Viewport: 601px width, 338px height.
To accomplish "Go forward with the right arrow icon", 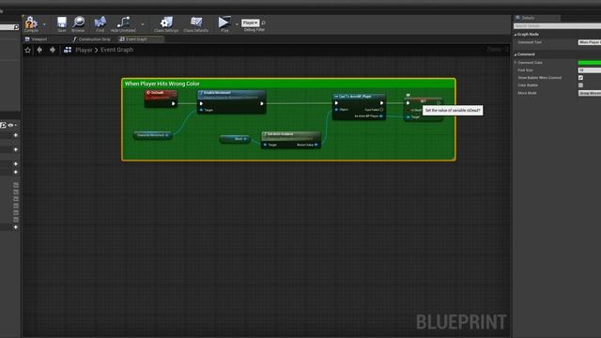I will (53, 50).
